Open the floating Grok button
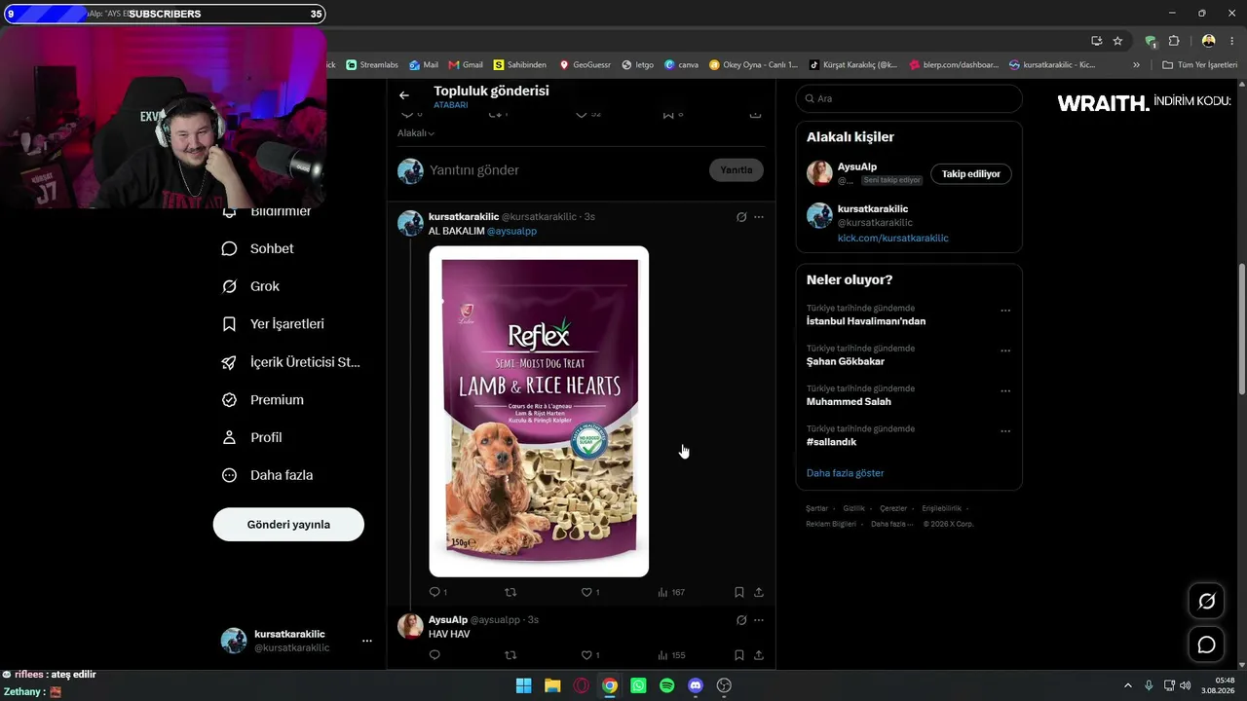 1206,602
